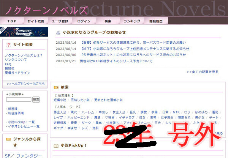Viewport: 228px width, 158px height.
Task: Click the 小説PickUp book icon
Action: pos(56,145)
